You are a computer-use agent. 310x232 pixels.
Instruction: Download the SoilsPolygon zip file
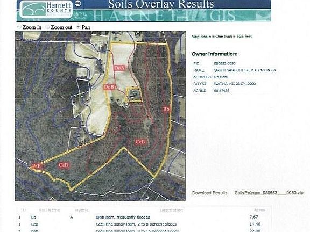click(x=269, y=193)
